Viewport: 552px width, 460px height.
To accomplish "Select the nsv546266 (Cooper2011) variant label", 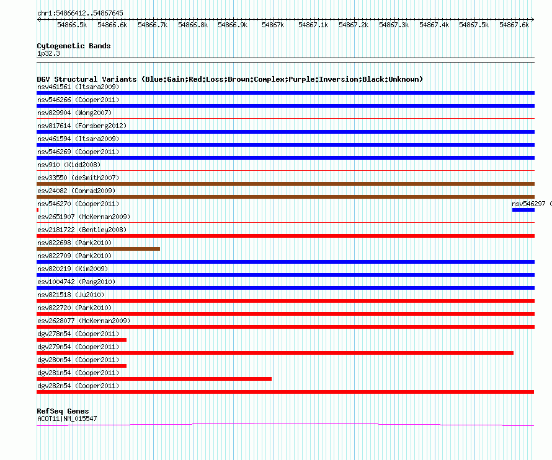I will coord(78,100).
